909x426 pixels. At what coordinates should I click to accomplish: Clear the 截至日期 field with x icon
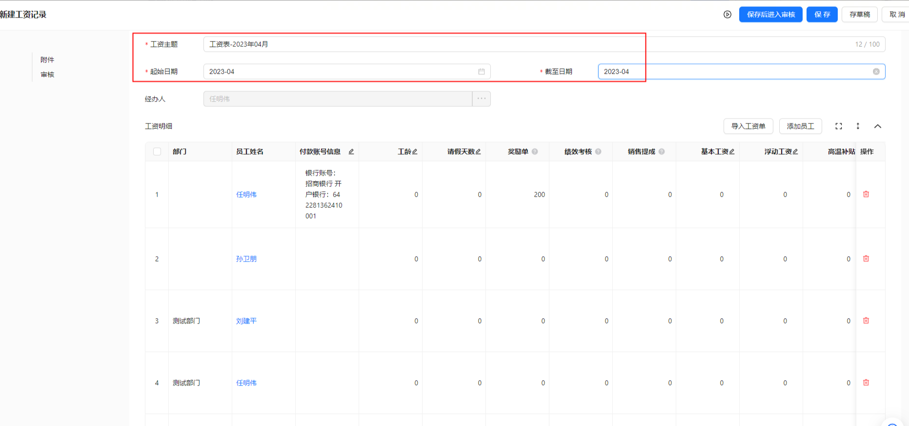click(876, 72)
